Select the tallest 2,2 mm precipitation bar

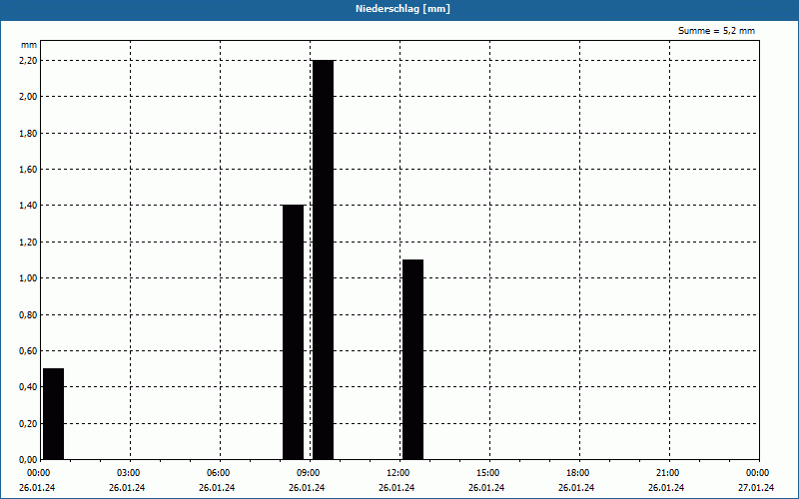point(323,259)
